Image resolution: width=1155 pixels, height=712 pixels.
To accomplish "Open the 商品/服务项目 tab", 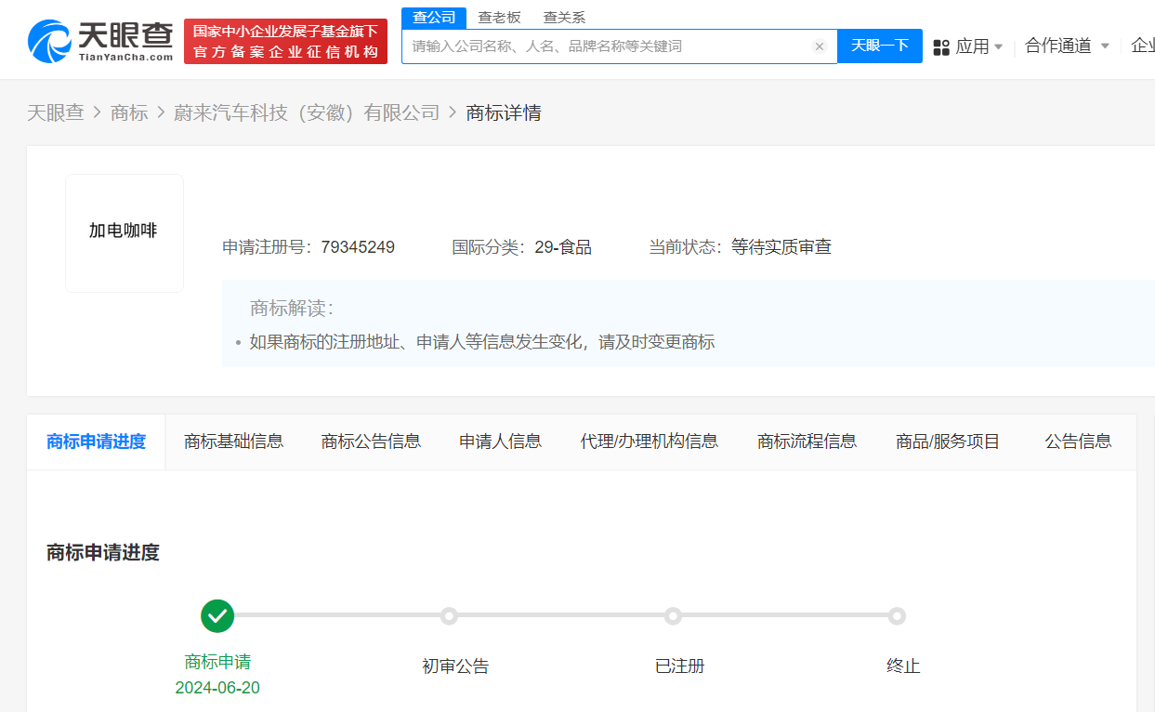I will pos(947,442).
